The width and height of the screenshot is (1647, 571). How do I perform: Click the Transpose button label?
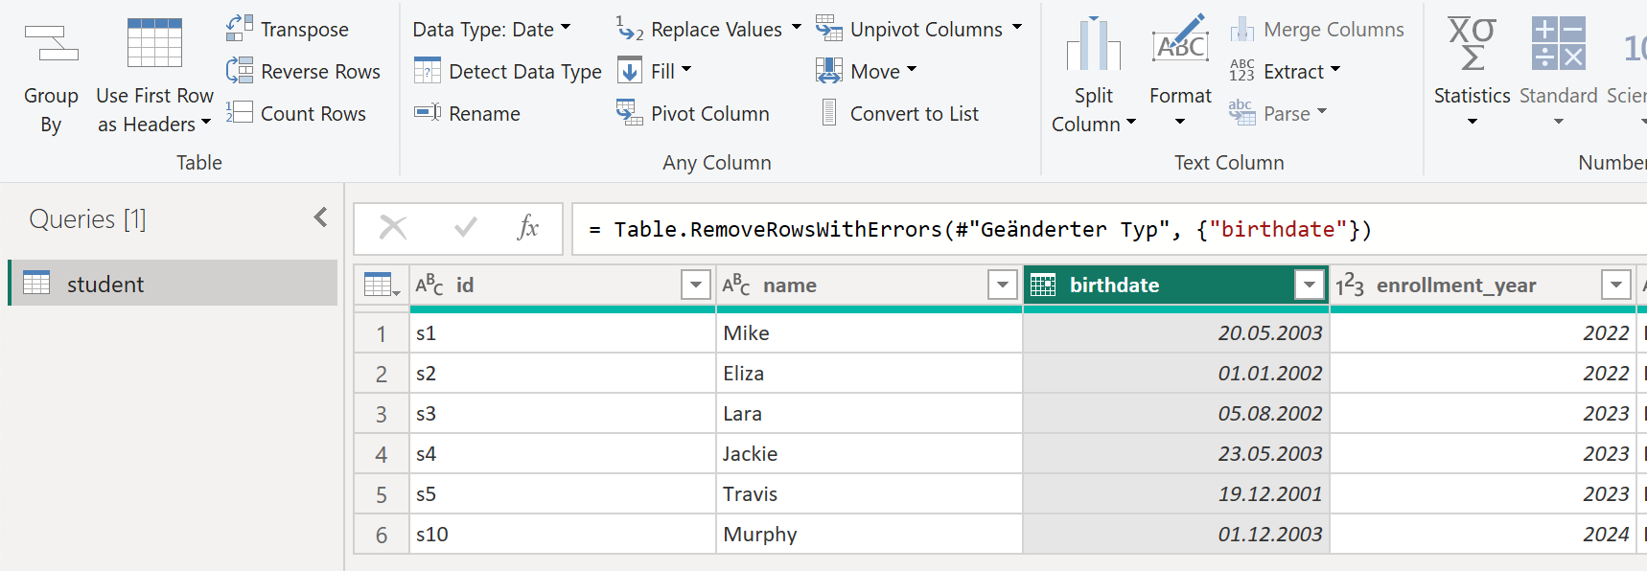click(x=305, y=30)
